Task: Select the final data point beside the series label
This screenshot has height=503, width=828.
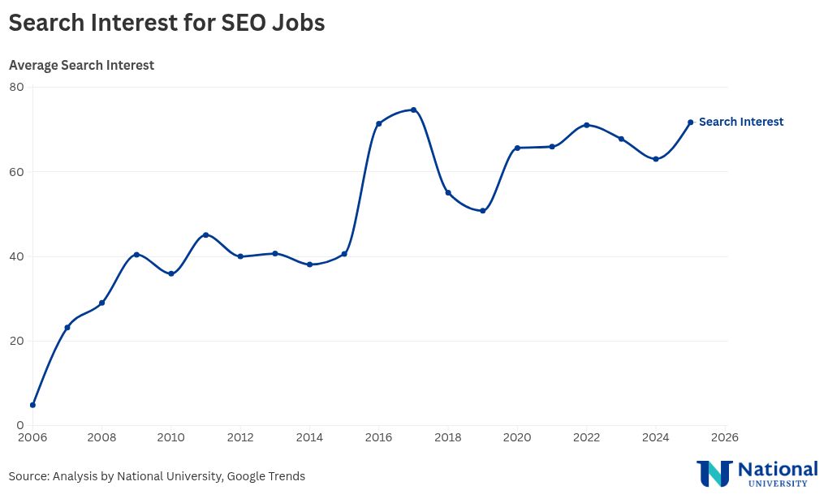Action: (691, 123)
